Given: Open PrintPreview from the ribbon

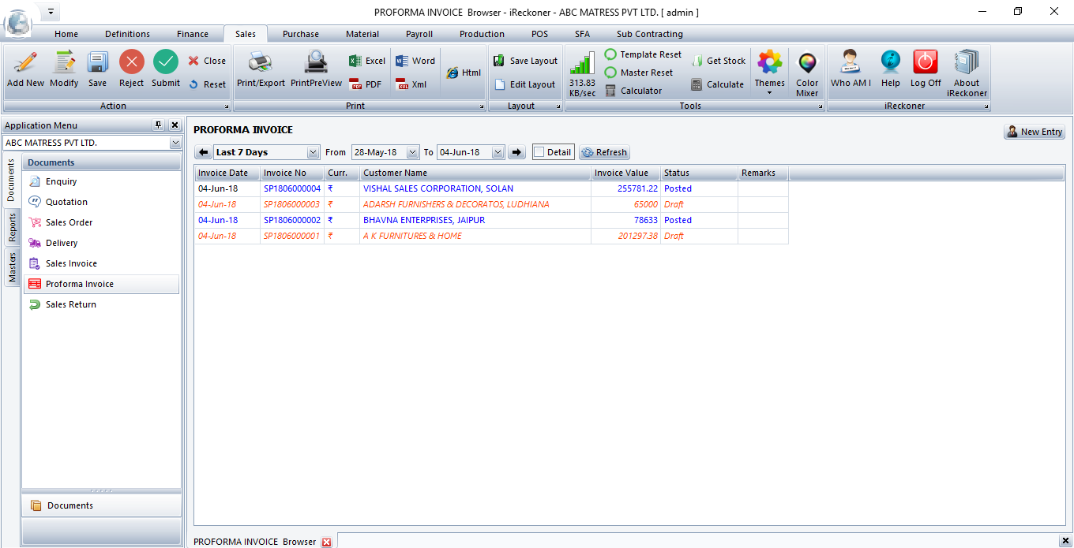Looking at the screenshot, I should tap(316, 62).
